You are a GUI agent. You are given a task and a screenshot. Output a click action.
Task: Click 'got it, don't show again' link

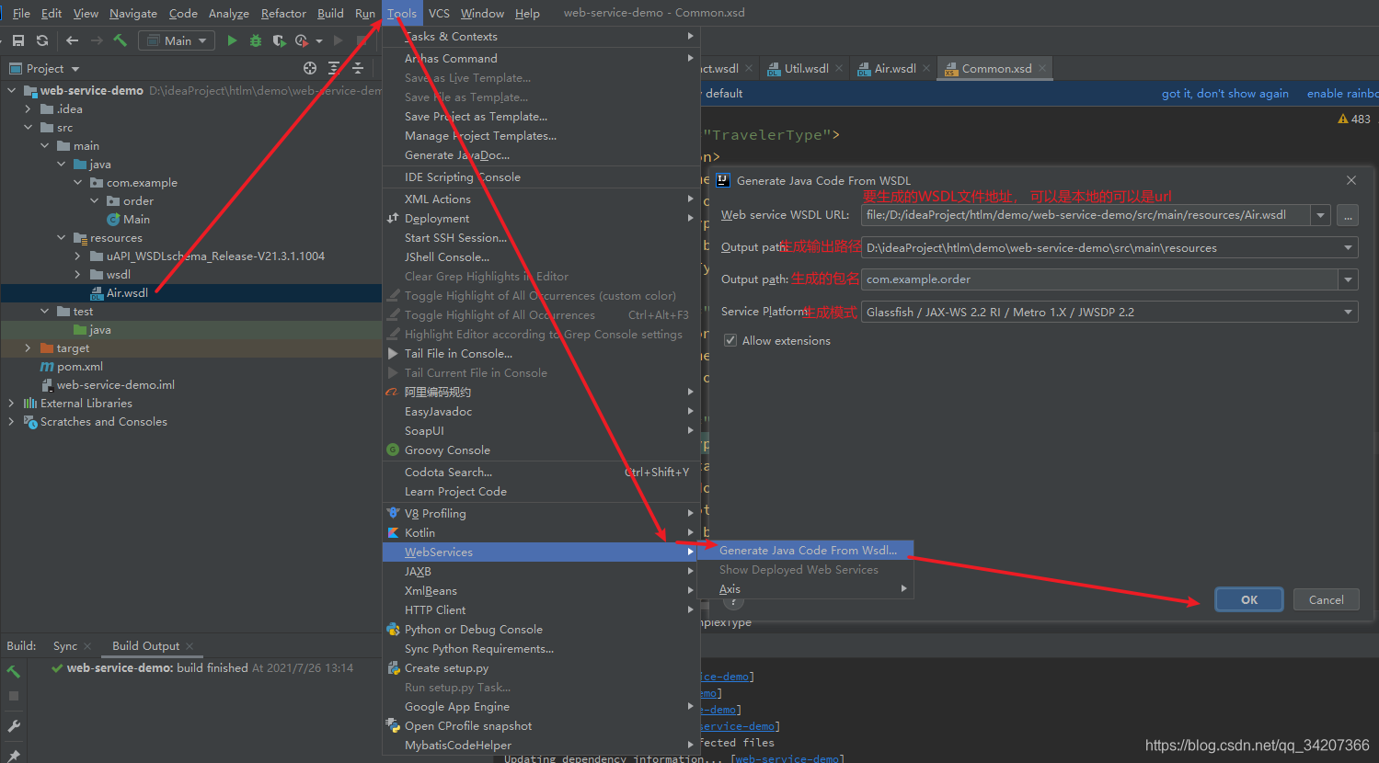point(1224,93)
